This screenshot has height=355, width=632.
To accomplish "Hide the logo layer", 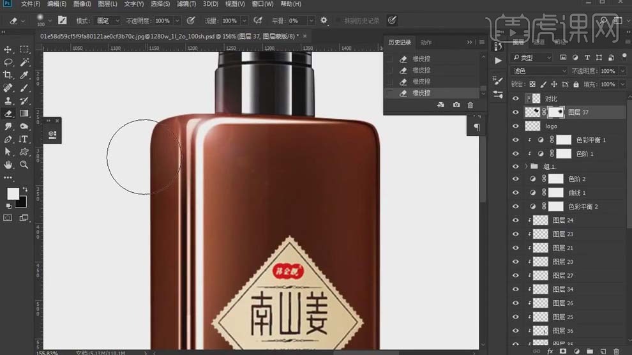I will pos(516,126).
